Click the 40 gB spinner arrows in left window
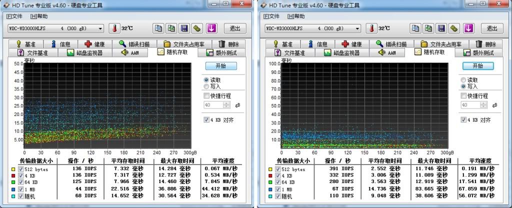Image resolution: width=512 pixels, height=208 pixels. pos(227,105)
